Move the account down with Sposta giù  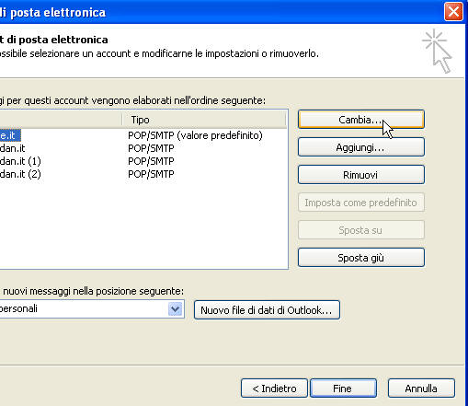click(361, 258)
